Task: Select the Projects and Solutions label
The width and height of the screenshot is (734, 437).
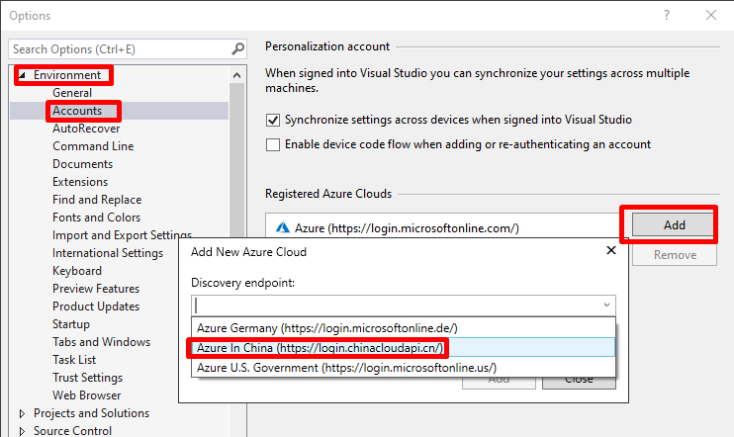Action: pyautogui.click(x=91, y=413)
